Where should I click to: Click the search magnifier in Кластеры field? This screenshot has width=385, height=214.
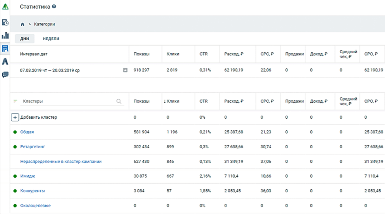pyautogui.click(x=119, y=101)
